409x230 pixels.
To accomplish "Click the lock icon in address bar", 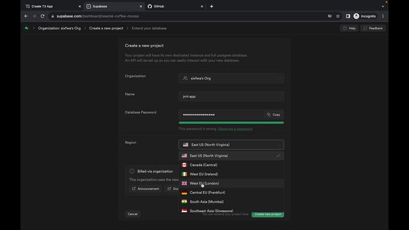I will [x=52, y=16].
